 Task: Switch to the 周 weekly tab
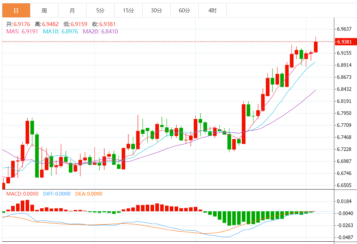tap(44, 10)
